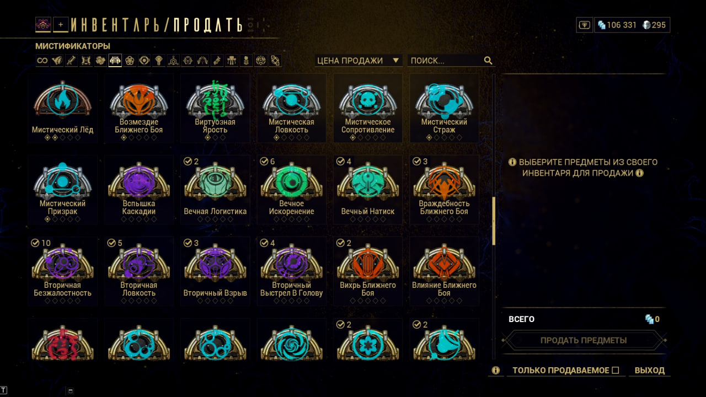Toggle the checkmark on Вечная Логистика
Viewport: 706px width, 397px height.
[188, 162]
